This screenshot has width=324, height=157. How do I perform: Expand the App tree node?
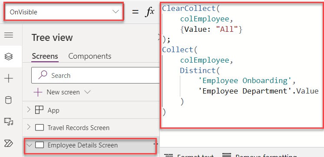pos(29,110)
